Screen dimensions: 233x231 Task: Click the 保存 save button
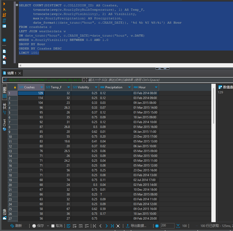pyautogui.click(x=38, y=226)
